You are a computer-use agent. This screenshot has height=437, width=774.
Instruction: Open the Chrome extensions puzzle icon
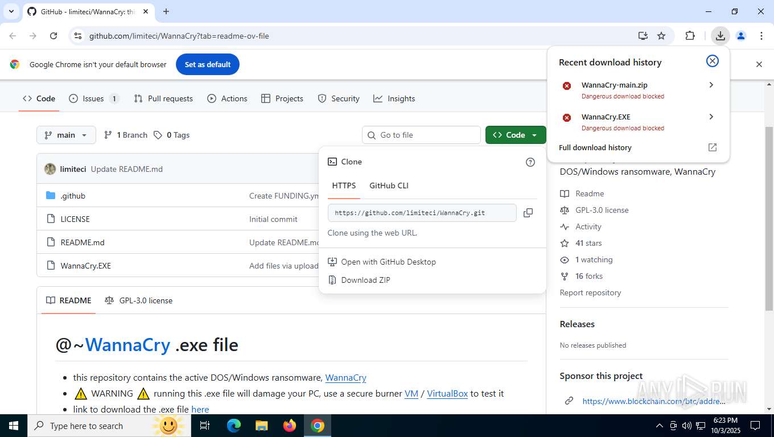[x=690, y=36]
